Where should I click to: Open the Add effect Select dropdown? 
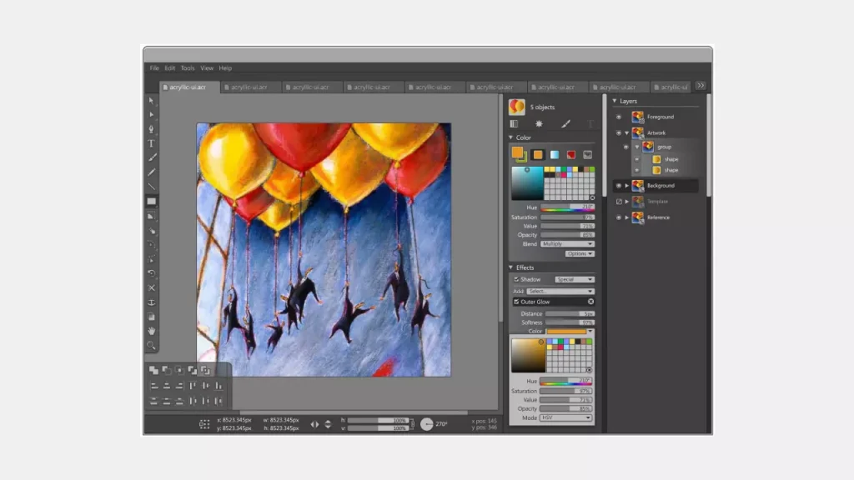tap(560, 291)
